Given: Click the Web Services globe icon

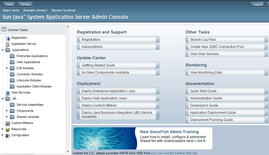Looking at the screenshot, I should [8, 93].
